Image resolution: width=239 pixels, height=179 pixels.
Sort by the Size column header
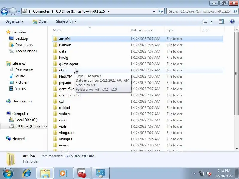pos(212,30)
